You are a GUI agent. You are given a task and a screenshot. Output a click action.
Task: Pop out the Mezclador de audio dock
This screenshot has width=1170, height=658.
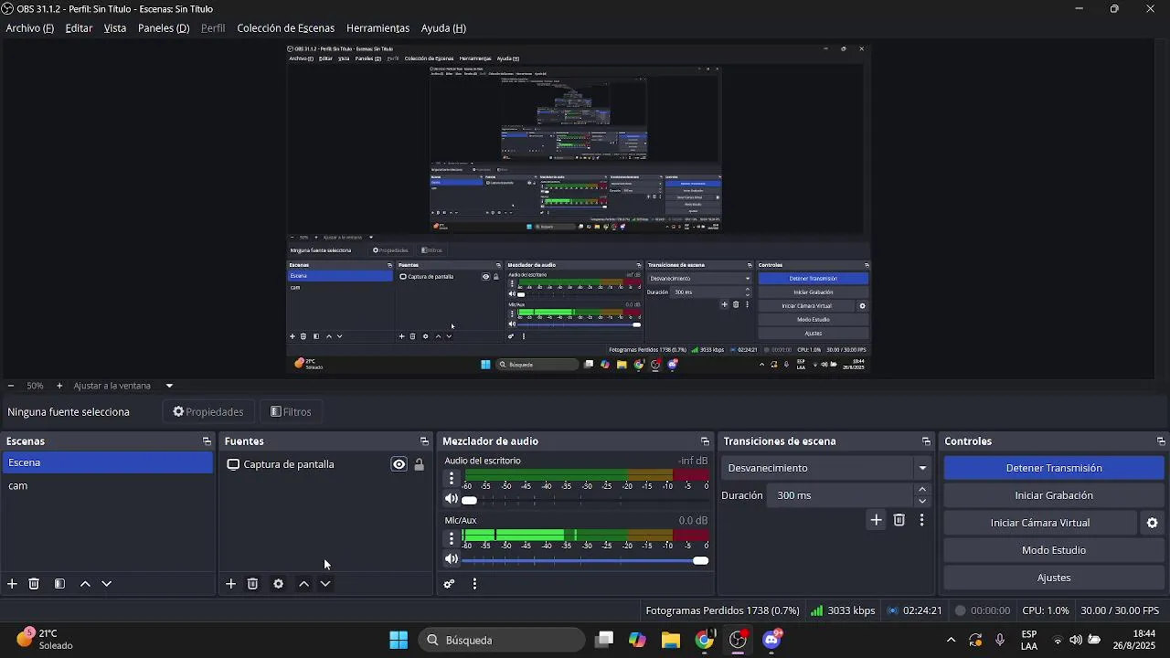705,441
